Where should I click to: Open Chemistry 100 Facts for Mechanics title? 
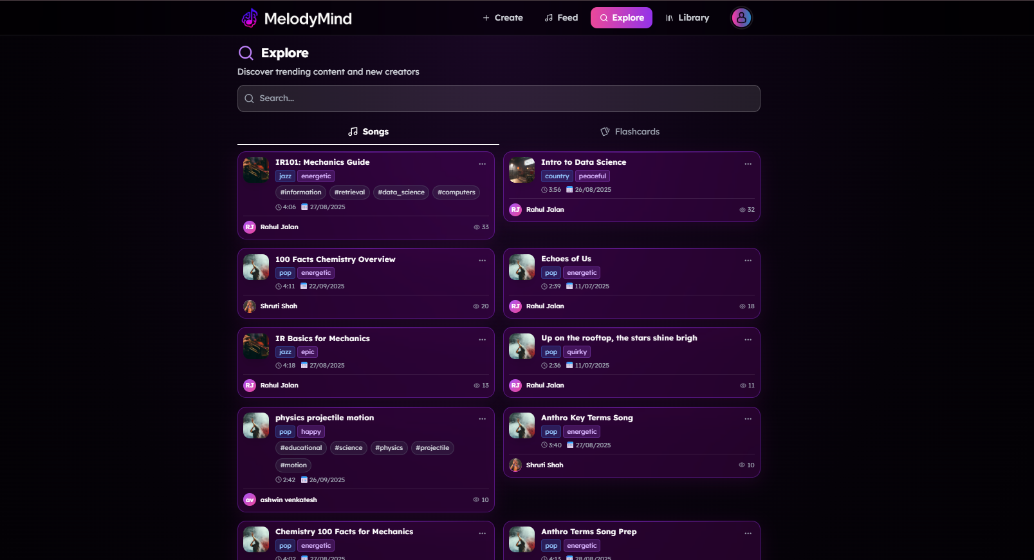pyautogui.click(x=344, y=532)
